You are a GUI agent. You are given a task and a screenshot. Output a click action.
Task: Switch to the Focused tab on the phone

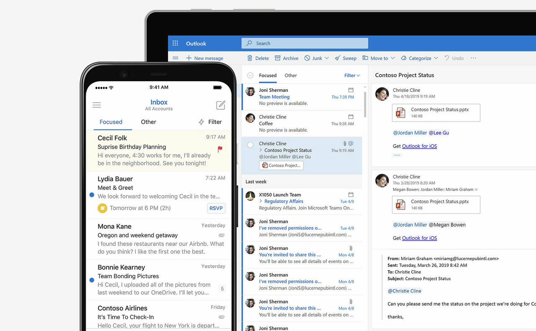click(111, 122)
